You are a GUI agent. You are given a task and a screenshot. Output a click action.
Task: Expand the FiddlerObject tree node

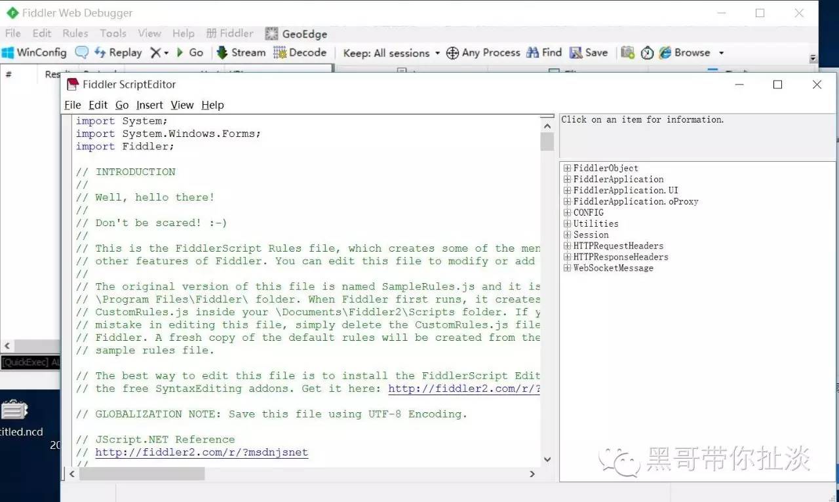point(568,168)
